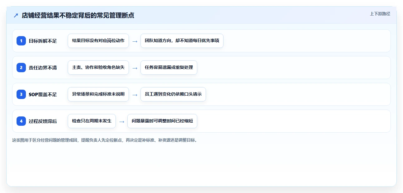
Task: Click the 上下游路径 label in the header
Action: tap(380, 14)
